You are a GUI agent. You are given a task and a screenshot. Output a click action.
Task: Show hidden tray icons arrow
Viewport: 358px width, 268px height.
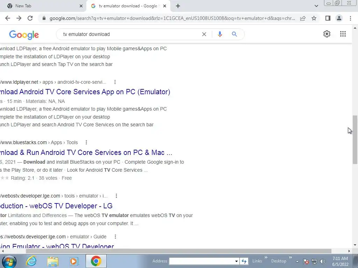tap(297, 261)
